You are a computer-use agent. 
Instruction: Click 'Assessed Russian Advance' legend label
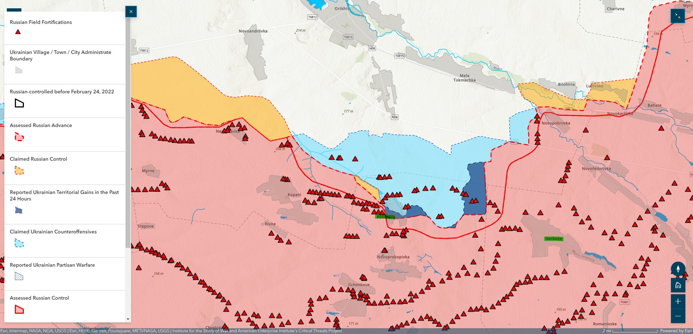click(41, 125)
